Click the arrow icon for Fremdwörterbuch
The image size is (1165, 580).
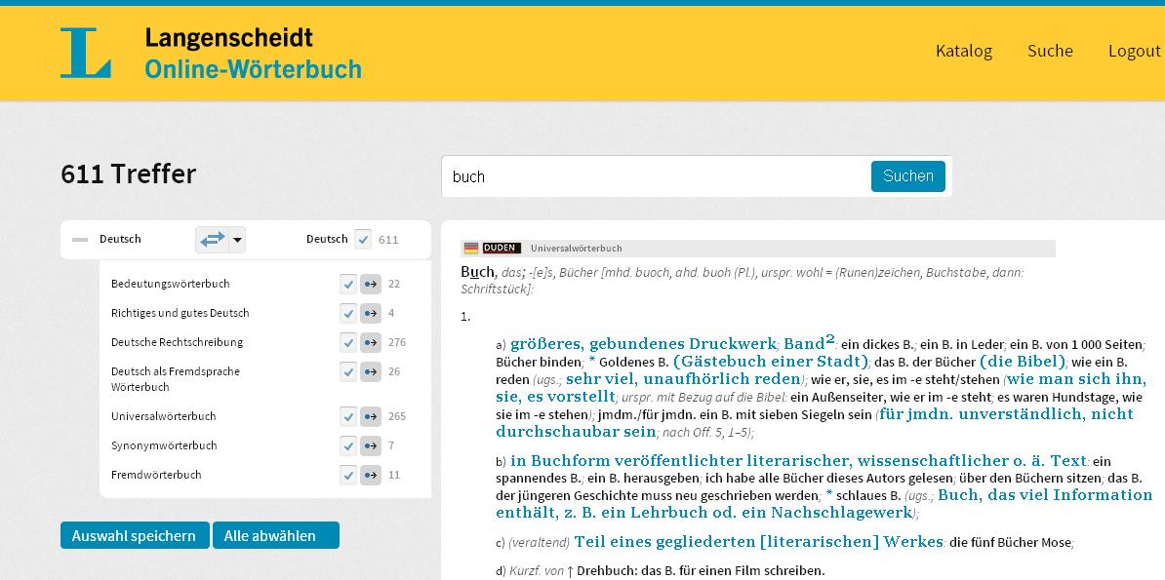(x=371, y=475)
